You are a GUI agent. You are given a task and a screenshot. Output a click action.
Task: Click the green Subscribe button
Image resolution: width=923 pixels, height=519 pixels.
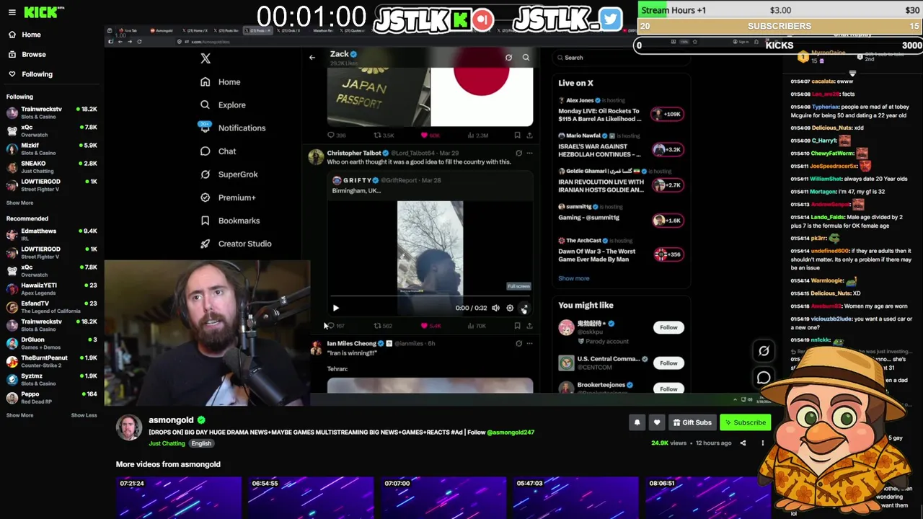(746, 422)
